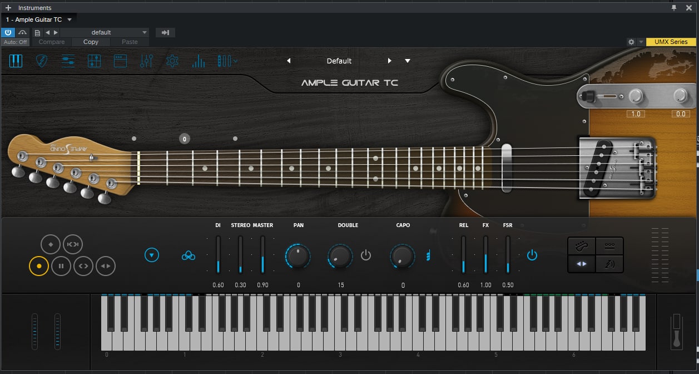The height and width of the screenshot is (374, 699).
Task: Select the strum sound-wave mode button
Action: coord(609,264)
